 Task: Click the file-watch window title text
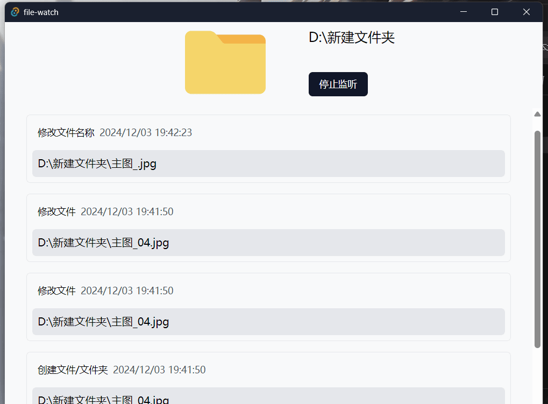click(x=41, y=12)
